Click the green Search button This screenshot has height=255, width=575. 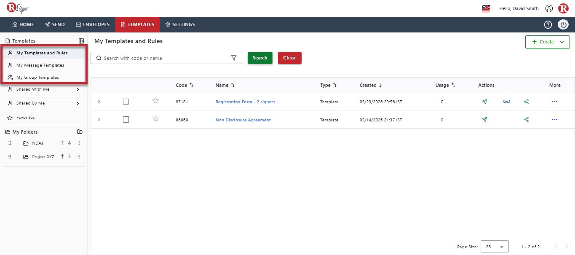pos(260,58)
